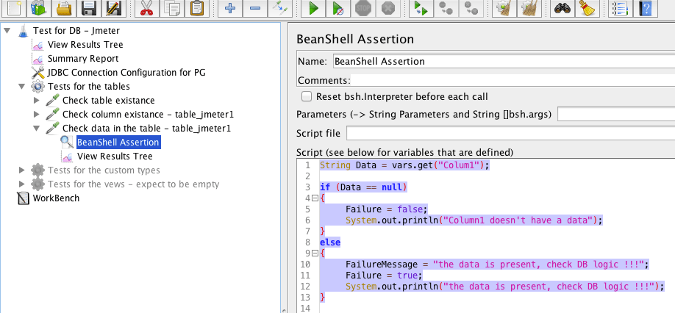Cut with the scissors icon
Image resolution: width=675 pixels, height=313 pixels.
point(147,8)
